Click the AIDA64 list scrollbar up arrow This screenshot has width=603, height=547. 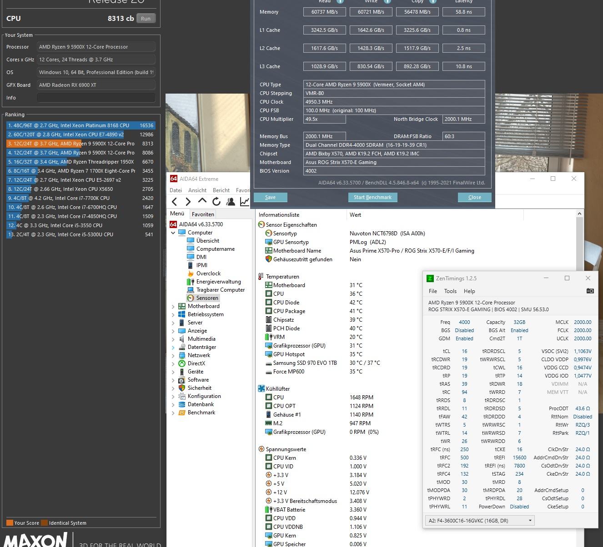(579, 214)
